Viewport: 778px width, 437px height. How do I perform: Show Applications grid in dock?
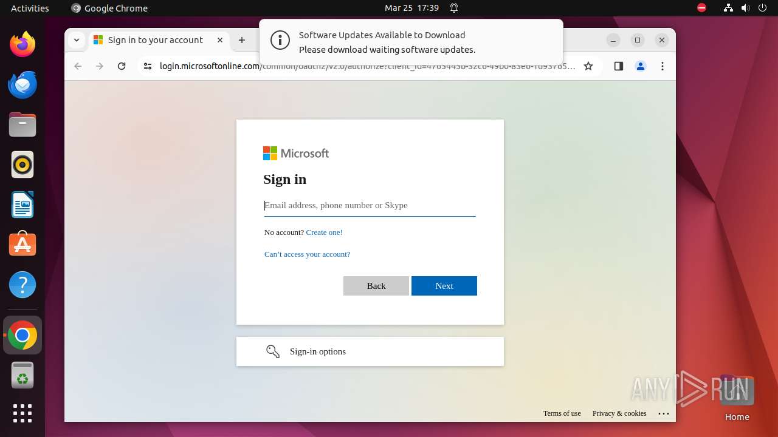pos(22,413)
